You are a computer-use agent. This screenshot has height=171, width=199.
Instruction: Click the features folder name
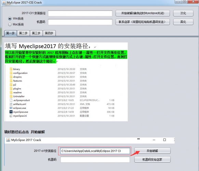point(17,81)
